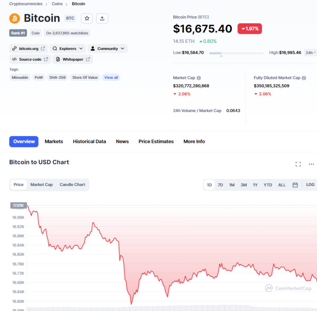
Task: Expand the Community dropdown
Action: (x=108, y=48)
